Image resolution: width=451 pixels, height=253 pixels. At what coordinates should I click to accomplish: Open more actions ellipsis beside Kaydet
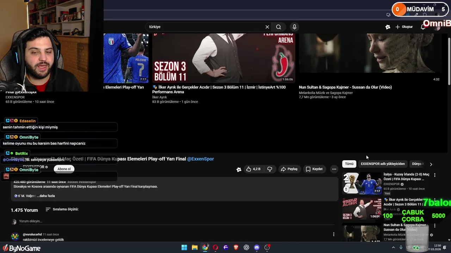pos(334,169)
